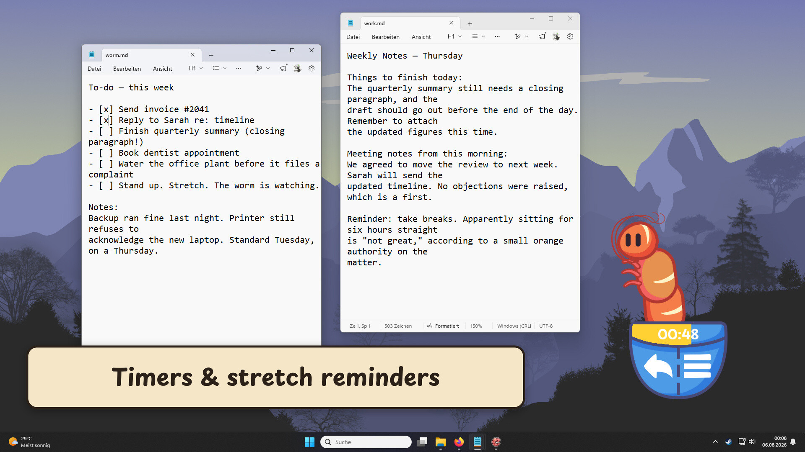Add a new tab in work.md window

pos(470,23)
